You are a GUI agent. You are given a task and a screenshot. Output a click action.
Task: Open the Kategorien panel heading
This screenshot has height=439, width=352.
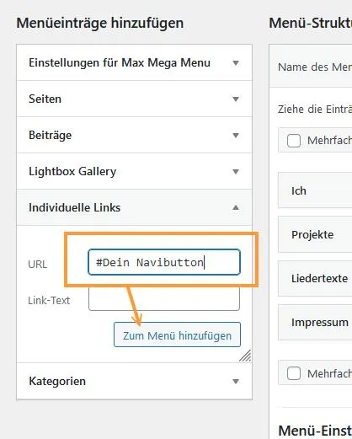click(x=134, y=381)
